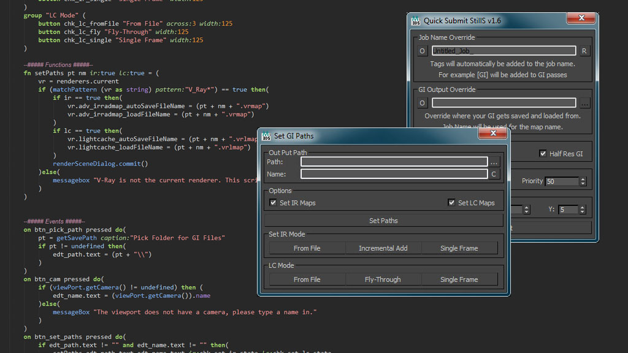The width and height of the screenshot is (628, 353).
Task: Increase the Y spinner value
Action: click(x=583, y=207)
